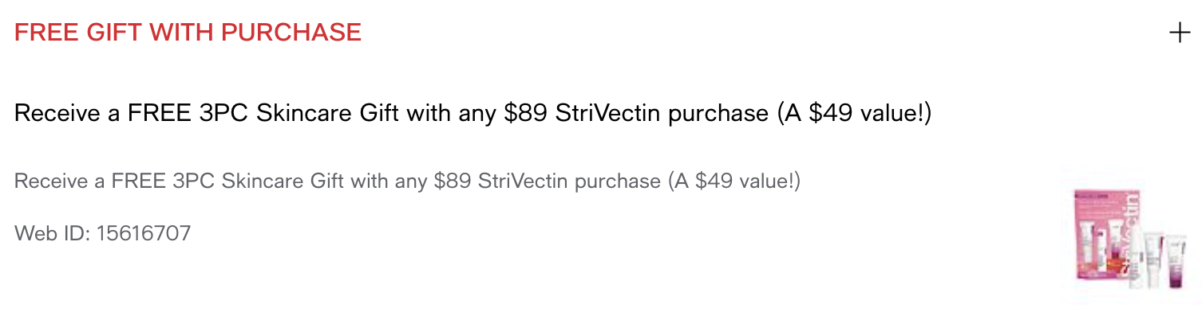Expand the Free Gift With Purchase plus icon

1179,33
